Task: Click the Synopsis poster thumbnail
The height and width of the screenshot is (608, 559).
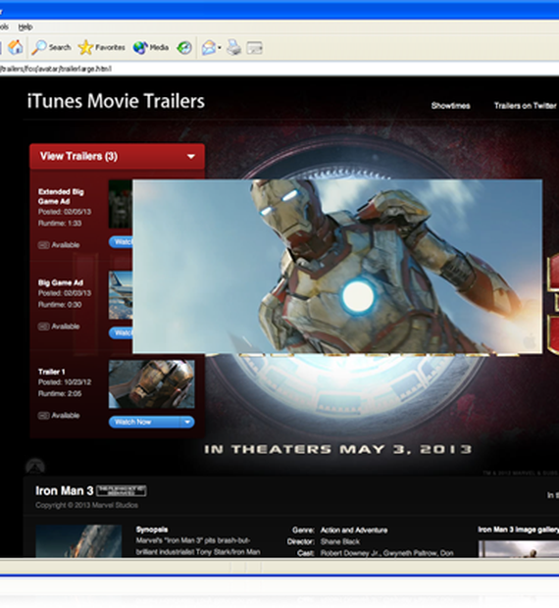Action: point(78,541)
